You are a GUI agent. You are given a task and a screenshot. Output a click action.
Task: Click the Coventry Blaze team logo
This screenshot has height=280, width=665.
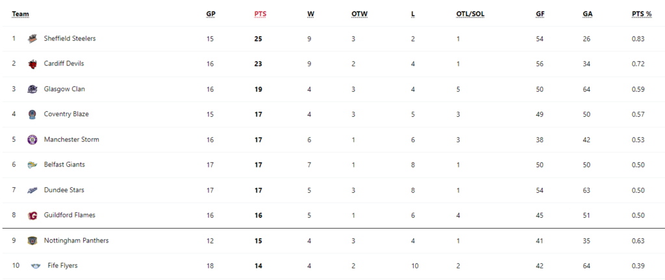tap(32, 114)
